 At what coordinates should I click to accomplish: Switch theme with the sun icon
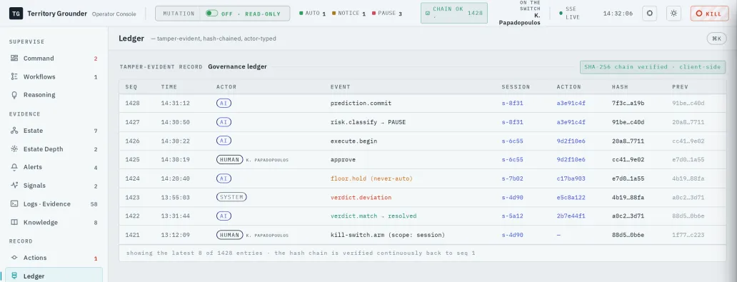[674, 14]
